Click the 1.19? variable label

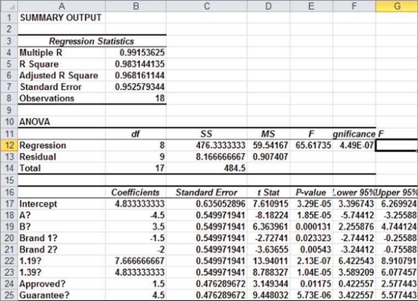tap(30, 261)
